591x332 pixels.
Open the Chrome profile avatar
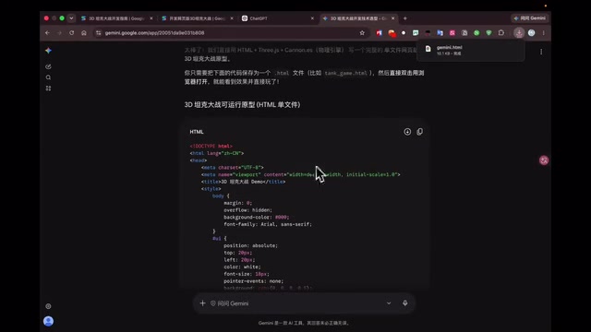point(532,33)
